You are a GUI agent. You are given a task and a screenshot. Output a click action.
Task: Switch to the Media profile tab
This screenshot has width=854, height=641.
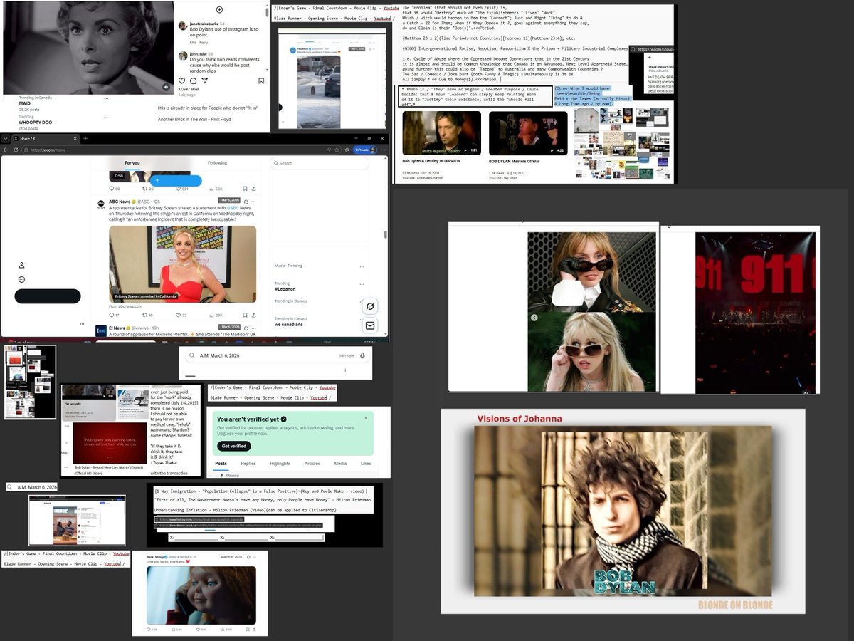[x=340, y=464]
